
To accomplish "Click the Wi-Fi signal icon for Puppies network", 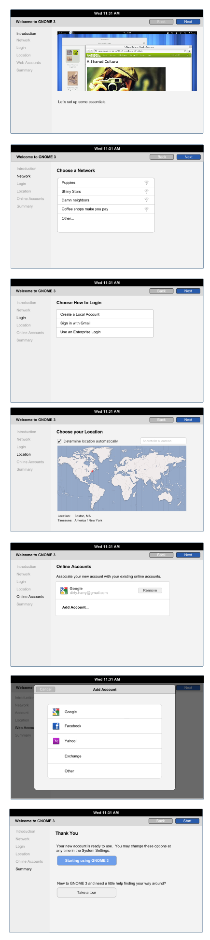I will (146, 183).
